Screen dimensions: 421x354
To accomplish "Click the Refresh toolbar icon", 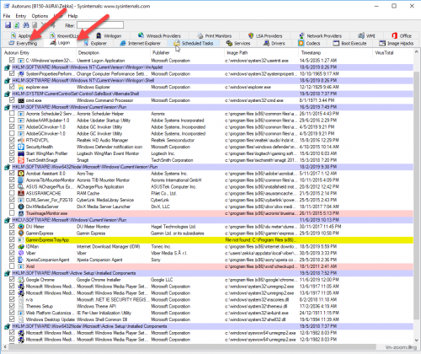I will tap(17, 25).
